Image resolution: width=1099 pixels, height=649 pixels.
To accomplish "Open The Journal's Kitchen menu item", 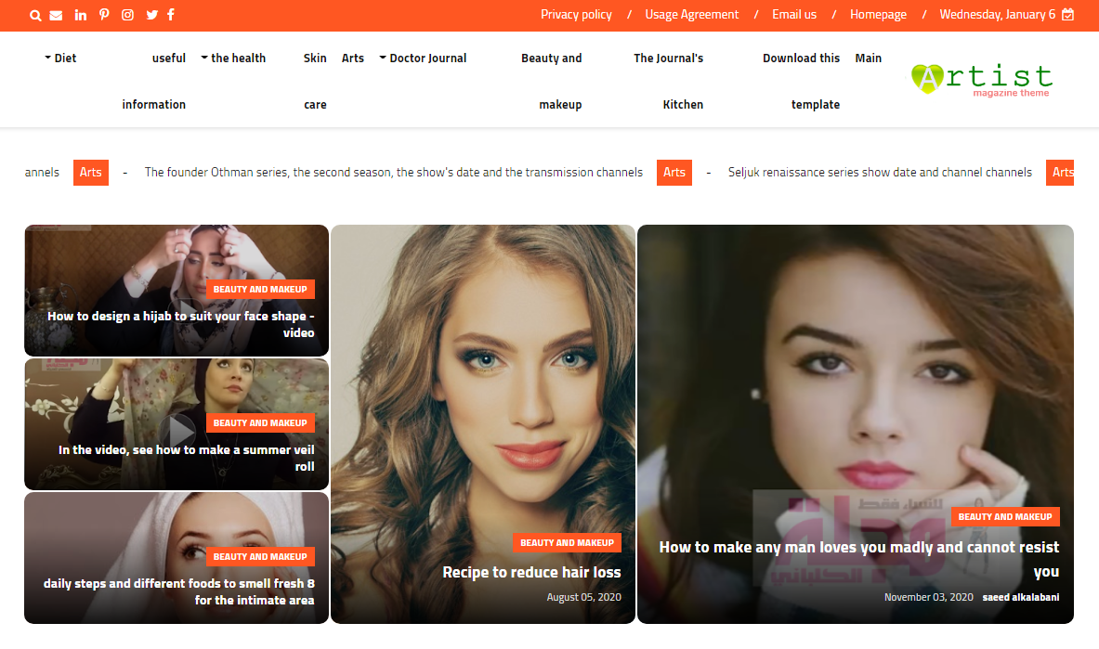I will [x=669, y=82].
